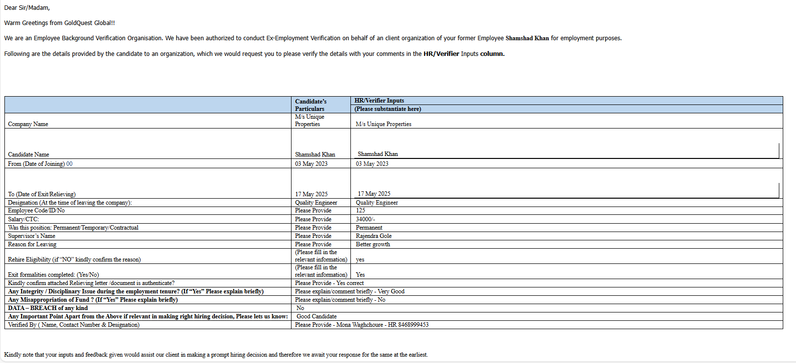This screenshot has width=796, height=363.
Task: Click the Exit formalities completed row label
Action: pyautogui.click(x=53, y=275)
